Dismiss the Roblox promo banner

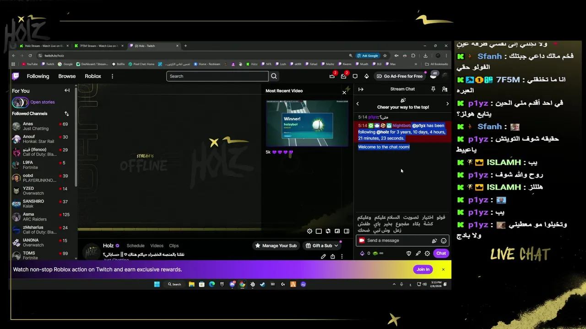point(443,270)
